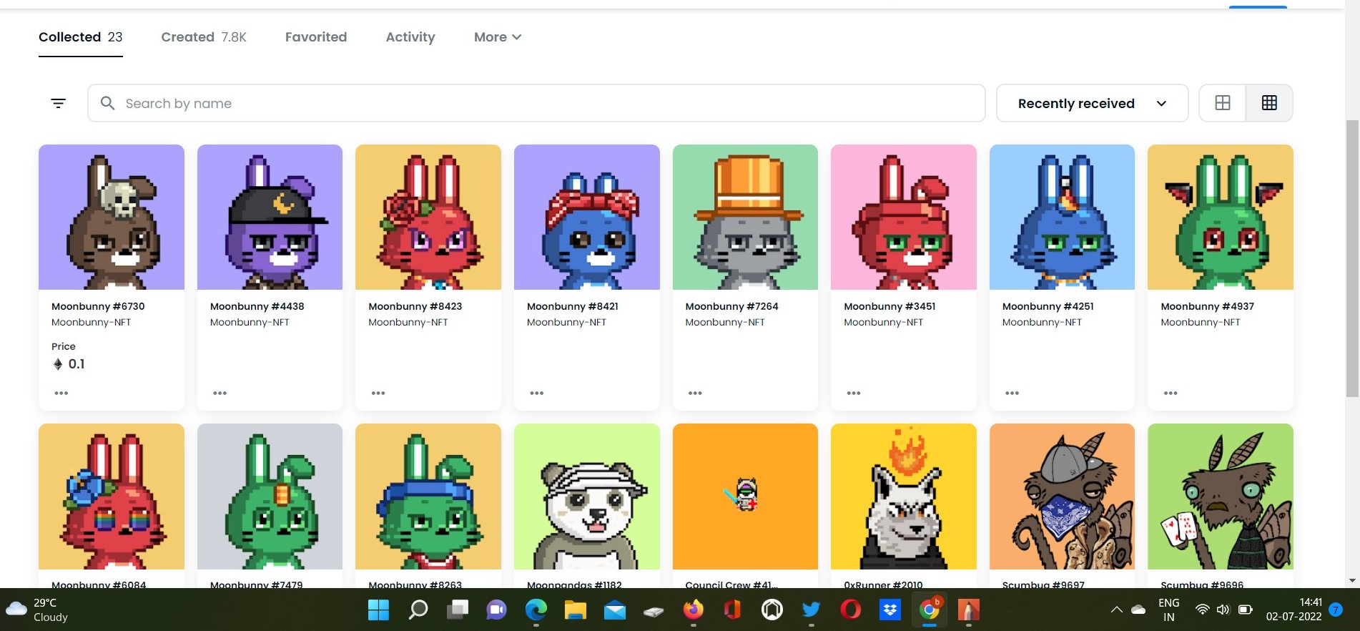Open Moonbunny #7479 image thumbnail
1360x631 pixels.
[270, 497]
